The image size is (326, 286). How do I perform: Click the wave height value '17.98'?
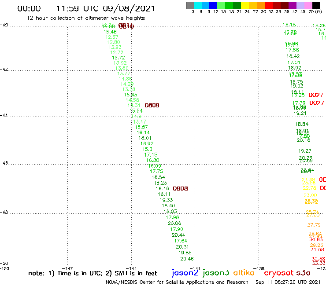pyautogui.click(x=172, y=217)
